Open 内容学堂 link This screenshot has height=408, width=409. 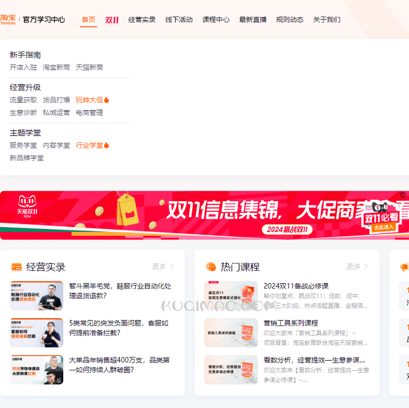[x=56, y=145]
